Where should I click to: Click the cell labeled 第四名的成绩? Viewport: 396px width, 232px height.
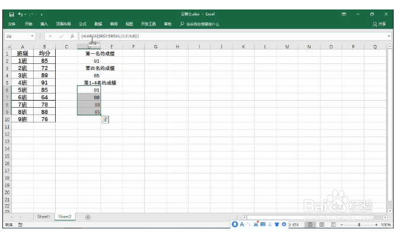[x=100, y=68]
